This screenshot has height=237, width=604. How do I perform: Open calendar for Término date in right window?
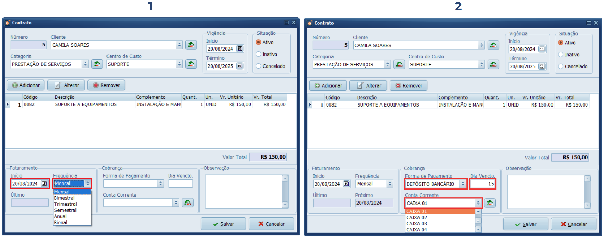coord(542,66)
